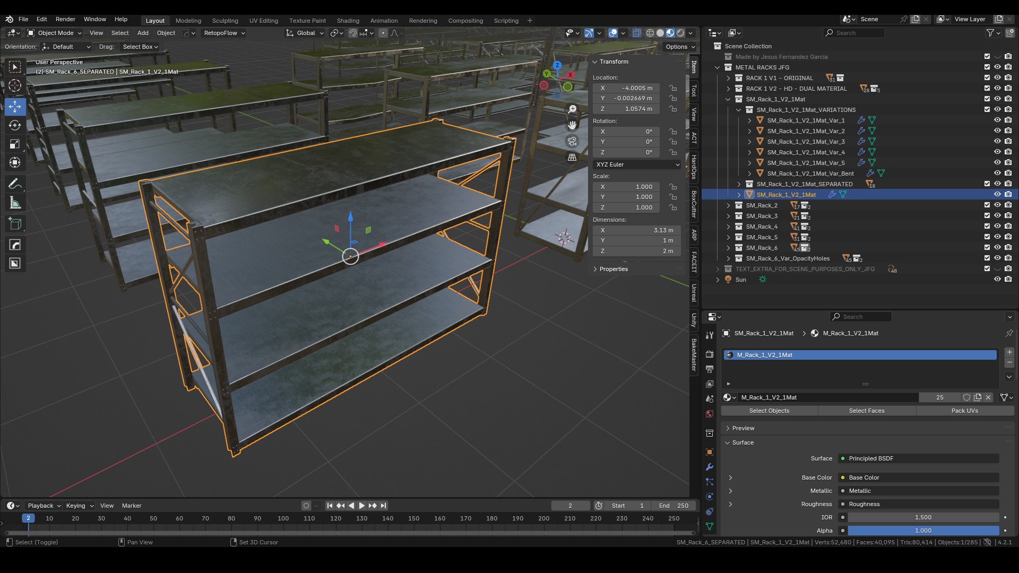Open the RetopoFlow menu button

(x=224, y=33)
